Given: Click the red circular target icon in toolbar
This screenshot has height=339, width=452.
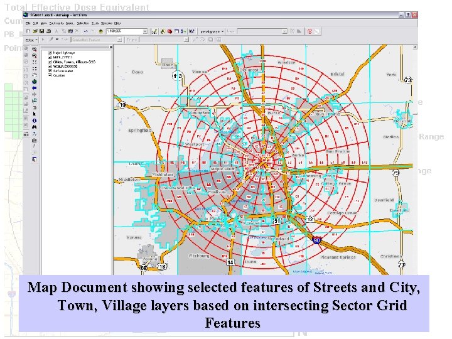Looking at the screenshot, I should click(x=309, y=31).
